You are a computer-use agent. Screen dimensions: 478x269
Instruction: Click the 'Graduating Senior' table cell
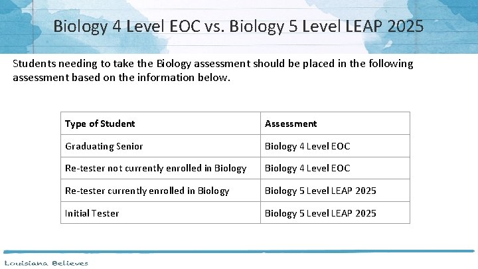[x=103, y=146]
